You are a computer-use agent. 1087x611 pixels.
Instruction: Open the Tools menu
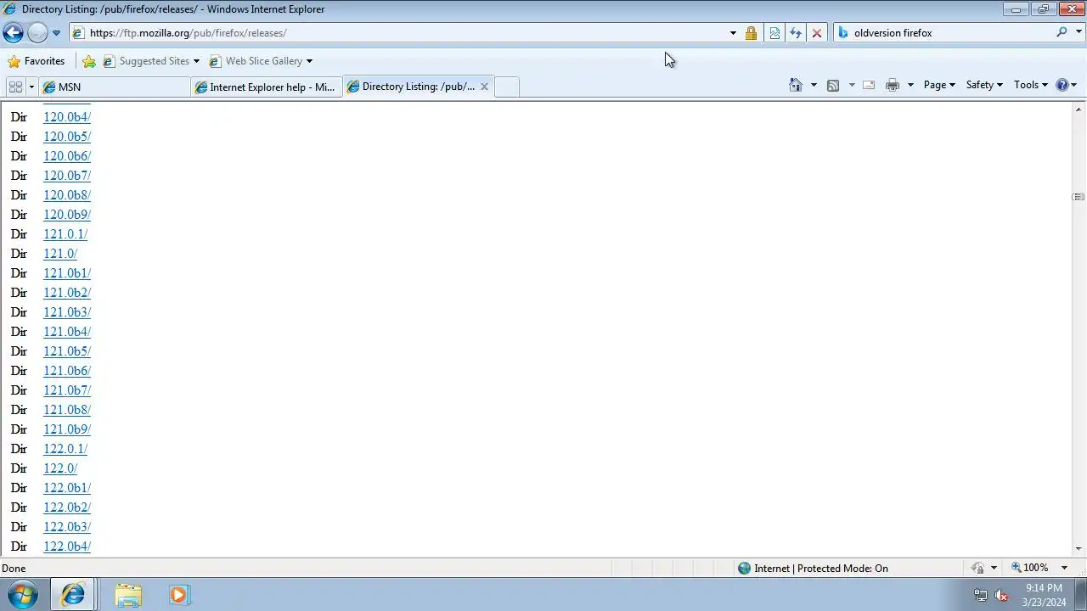tap(1031, 85)
